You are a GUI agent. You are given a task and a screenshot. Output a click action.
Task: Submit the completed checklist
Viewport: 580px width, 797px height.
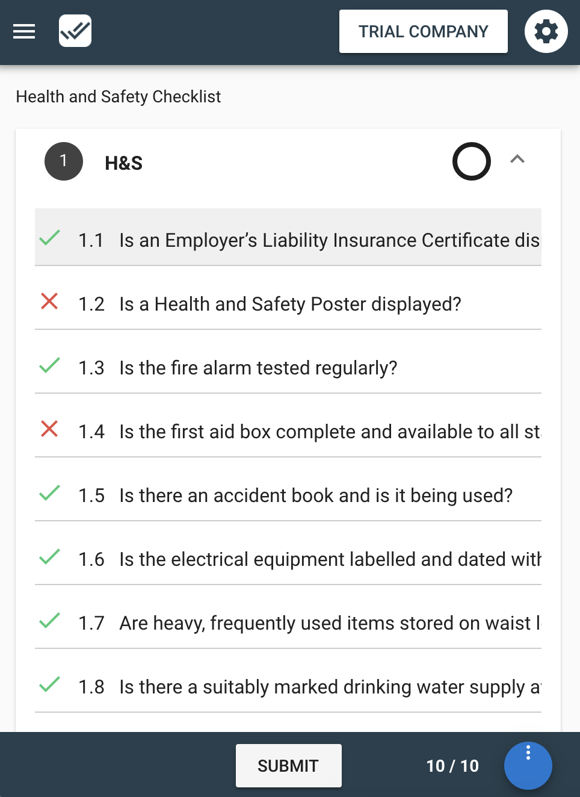click(x=288, y=766)
